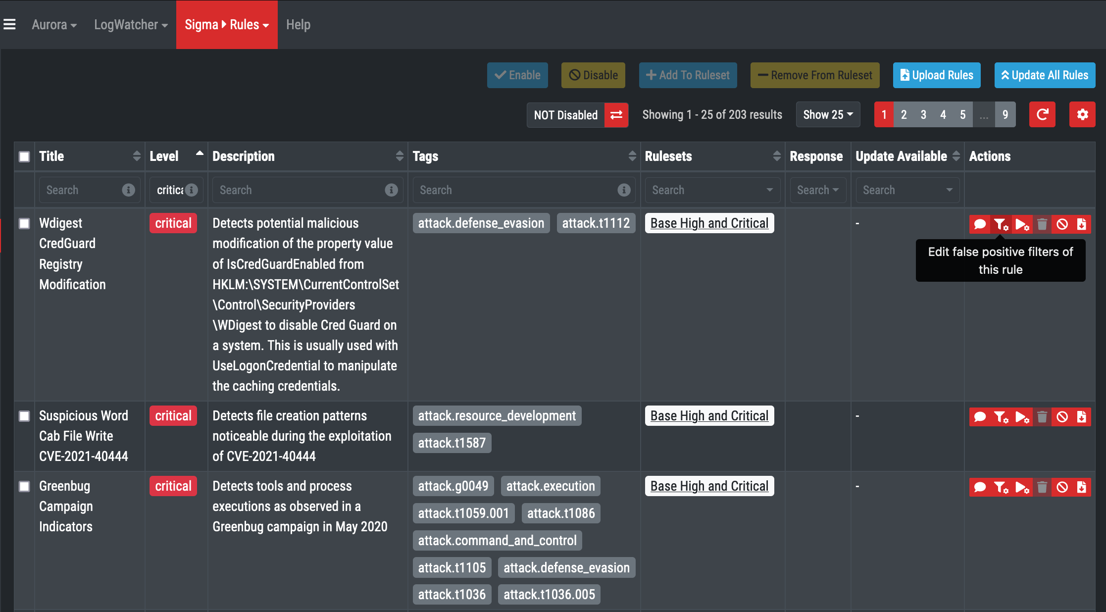Expand the Rulesets search filter dropdown
This screenshot has height=612, width=1106.
tap(712, 190)
